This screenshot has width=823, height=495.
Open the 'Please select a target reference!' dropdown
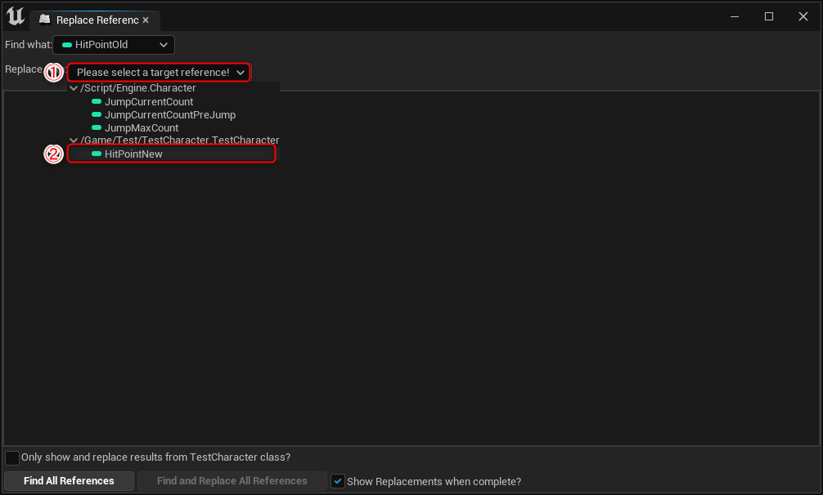click(159, 72)
